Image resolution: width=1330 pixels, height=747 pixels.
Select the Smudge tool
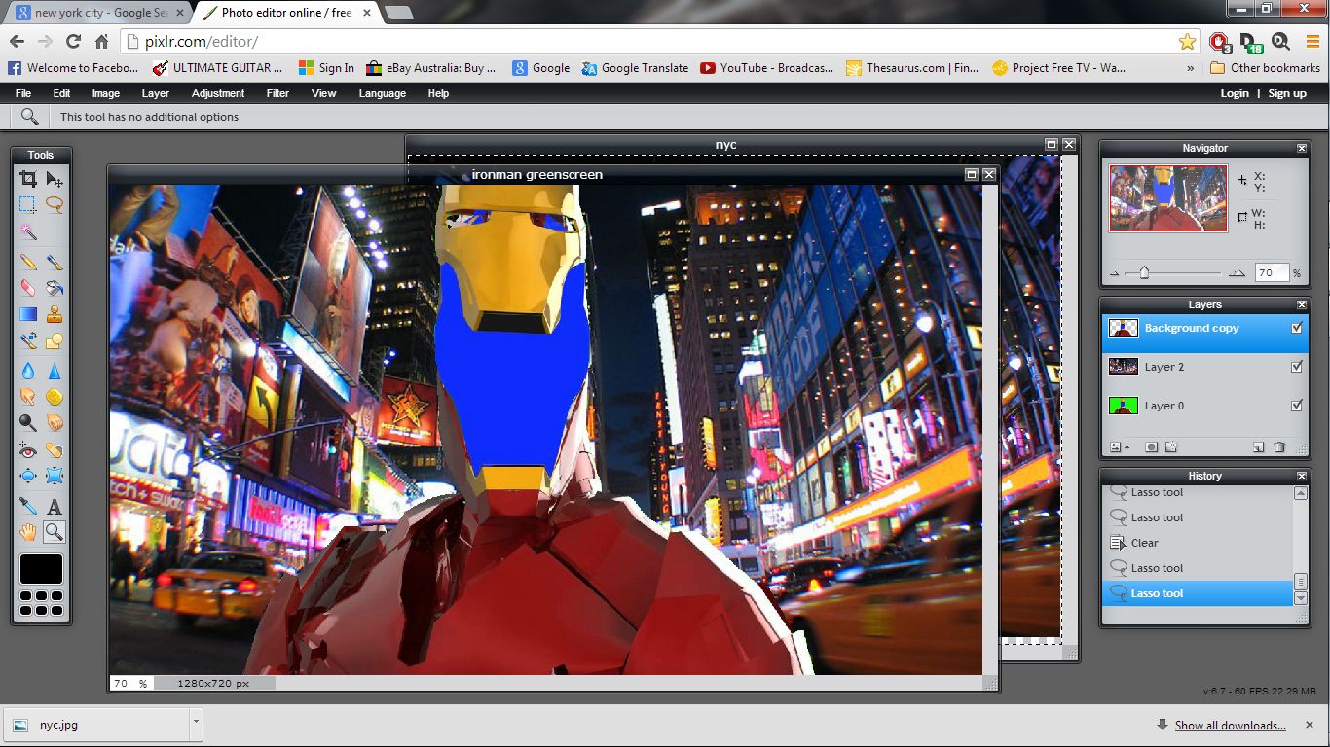point(28,397)
